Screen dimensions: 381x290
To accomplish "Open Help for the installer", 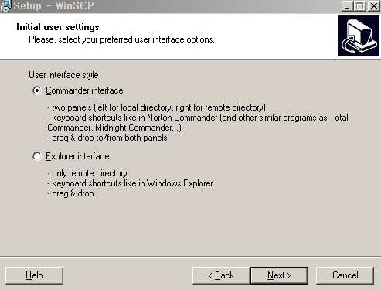I will pos(34,275).
